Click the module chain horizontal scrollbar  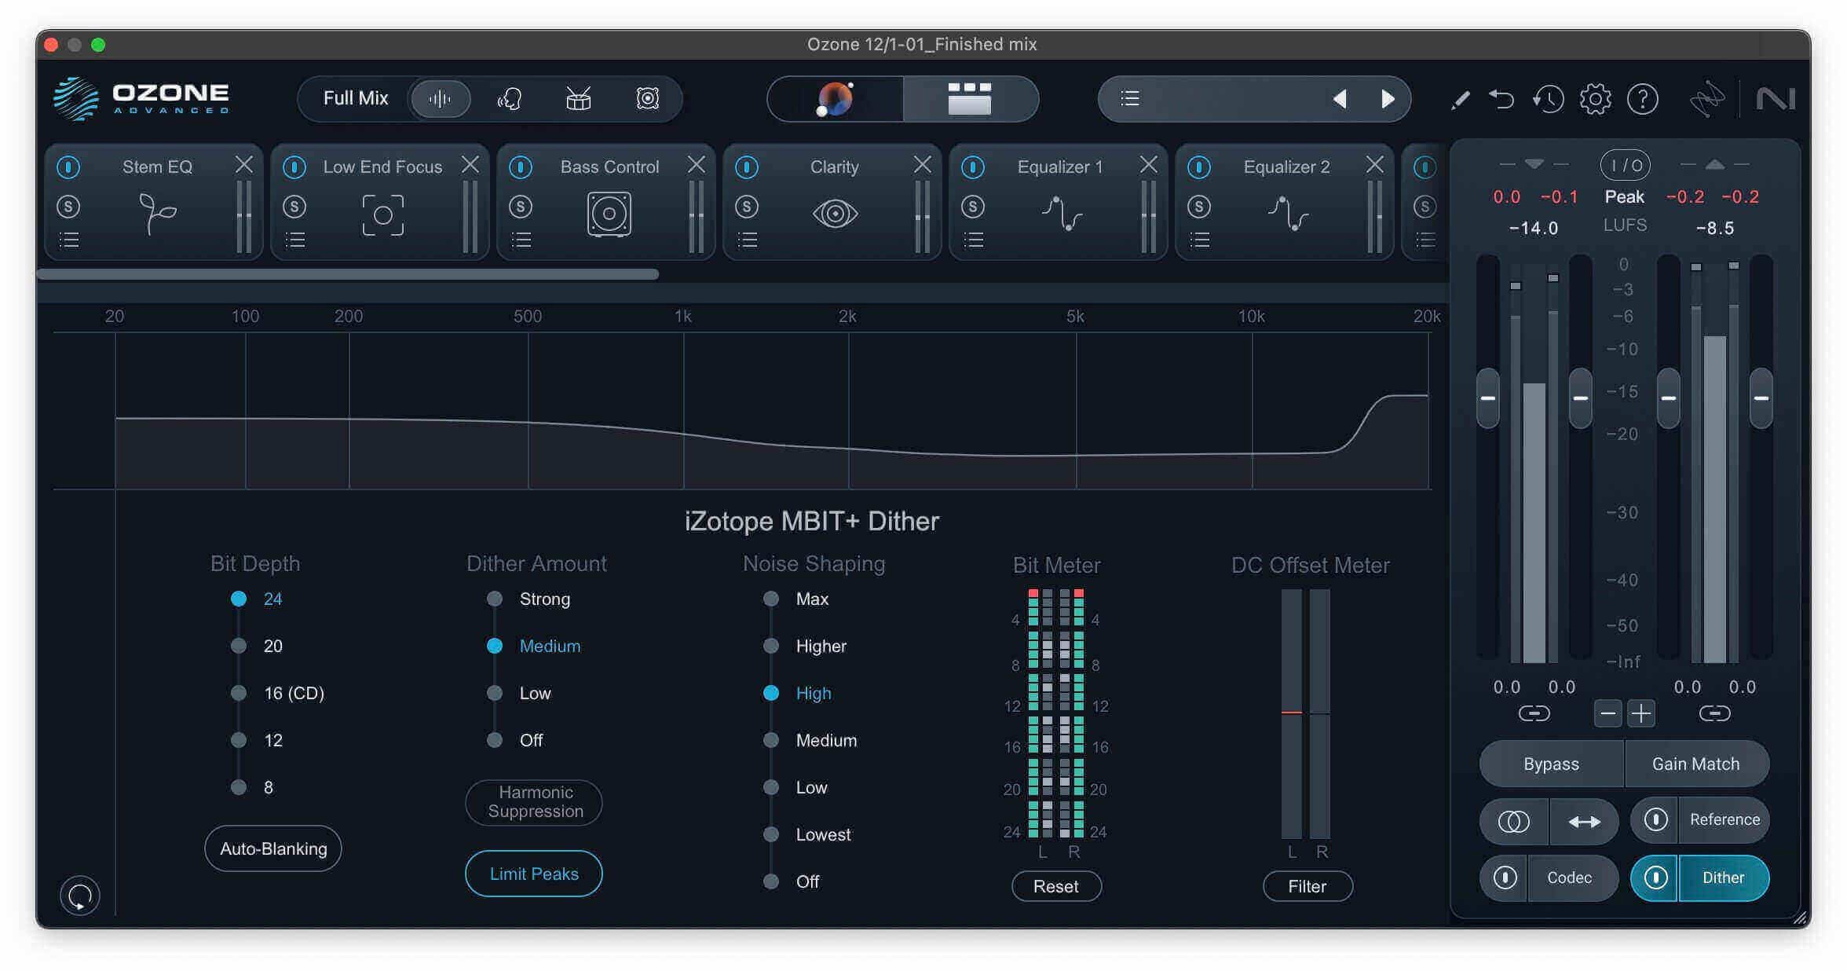coord(348,274)
